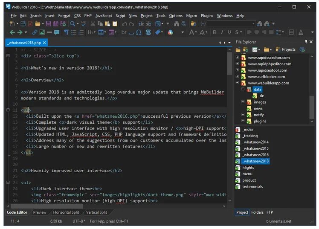The image size is (319, 229).
Task: Toggle Underline formatting
Action: click(229, 32)
